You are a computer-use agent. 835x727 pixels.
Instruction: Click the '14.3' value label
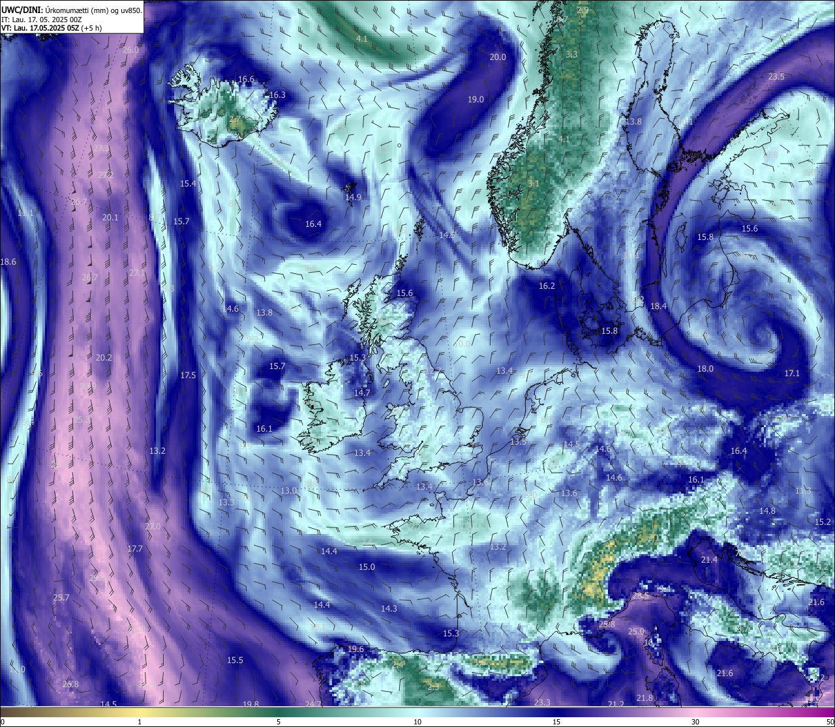tap(389, 609)
